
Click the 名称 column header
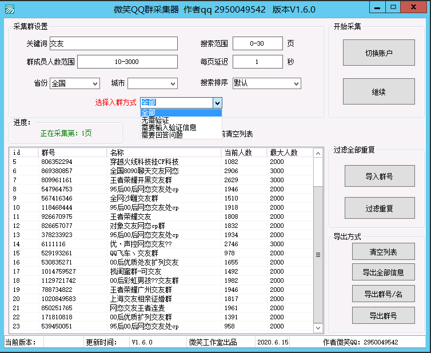pos(164,153)
